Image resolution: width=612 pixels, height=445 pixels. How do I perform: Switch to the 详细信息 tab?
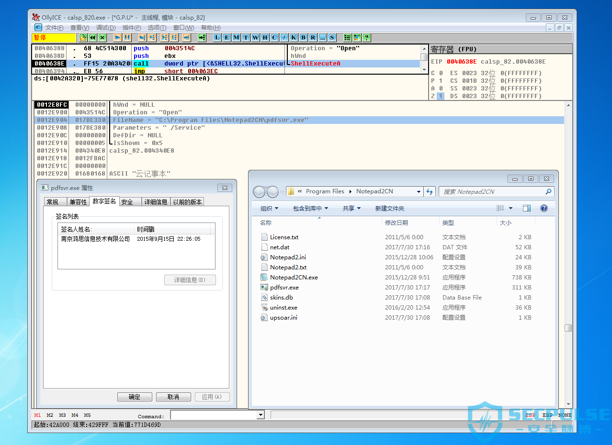[156, 202]
